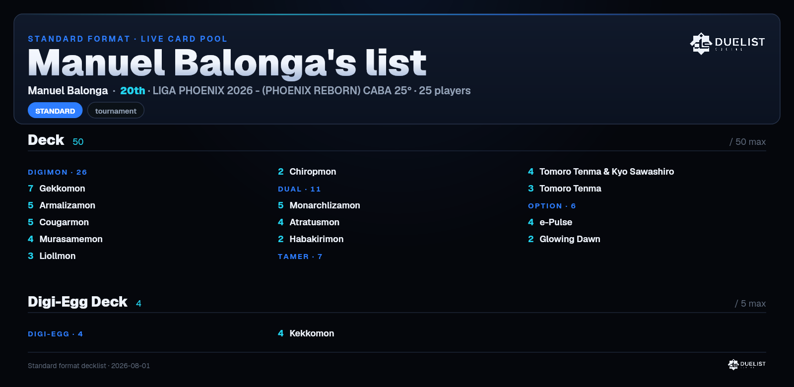Open the Monarchlizamon card entry
794x387 pixels.
[x=319, y=205]
